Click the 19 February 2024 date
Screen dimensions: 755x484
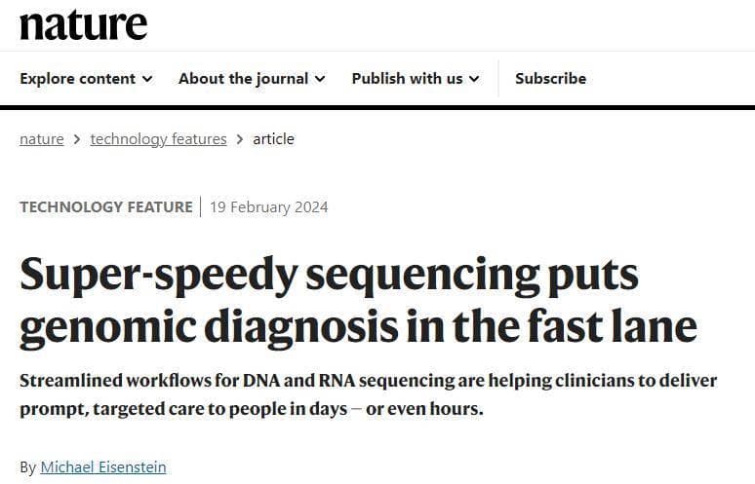click(268, 207)
